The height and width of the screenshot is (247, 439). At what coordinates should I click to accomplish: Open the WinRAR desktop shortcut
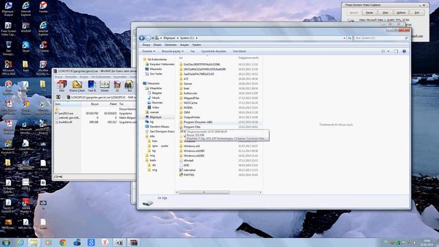(x=26, y=27)
